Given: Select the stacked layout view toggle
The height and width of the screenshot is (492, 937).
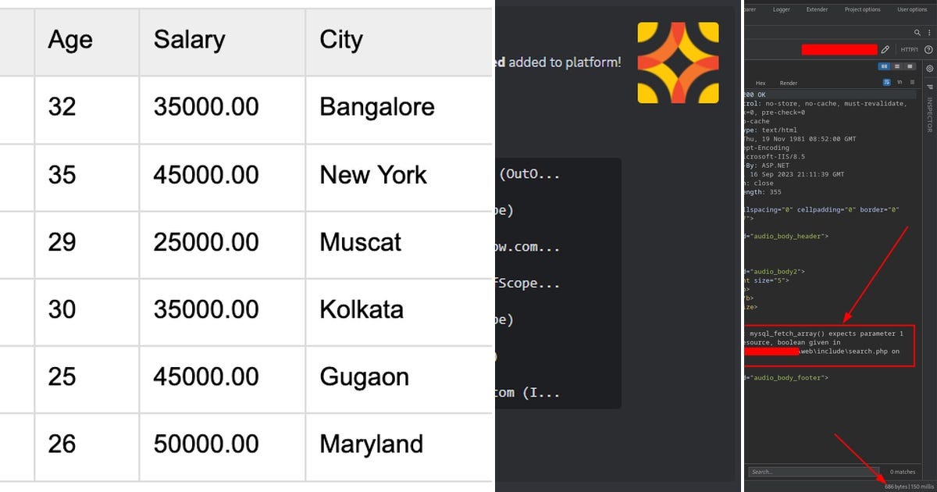Looking at the screenshot, I should [898, 66].
